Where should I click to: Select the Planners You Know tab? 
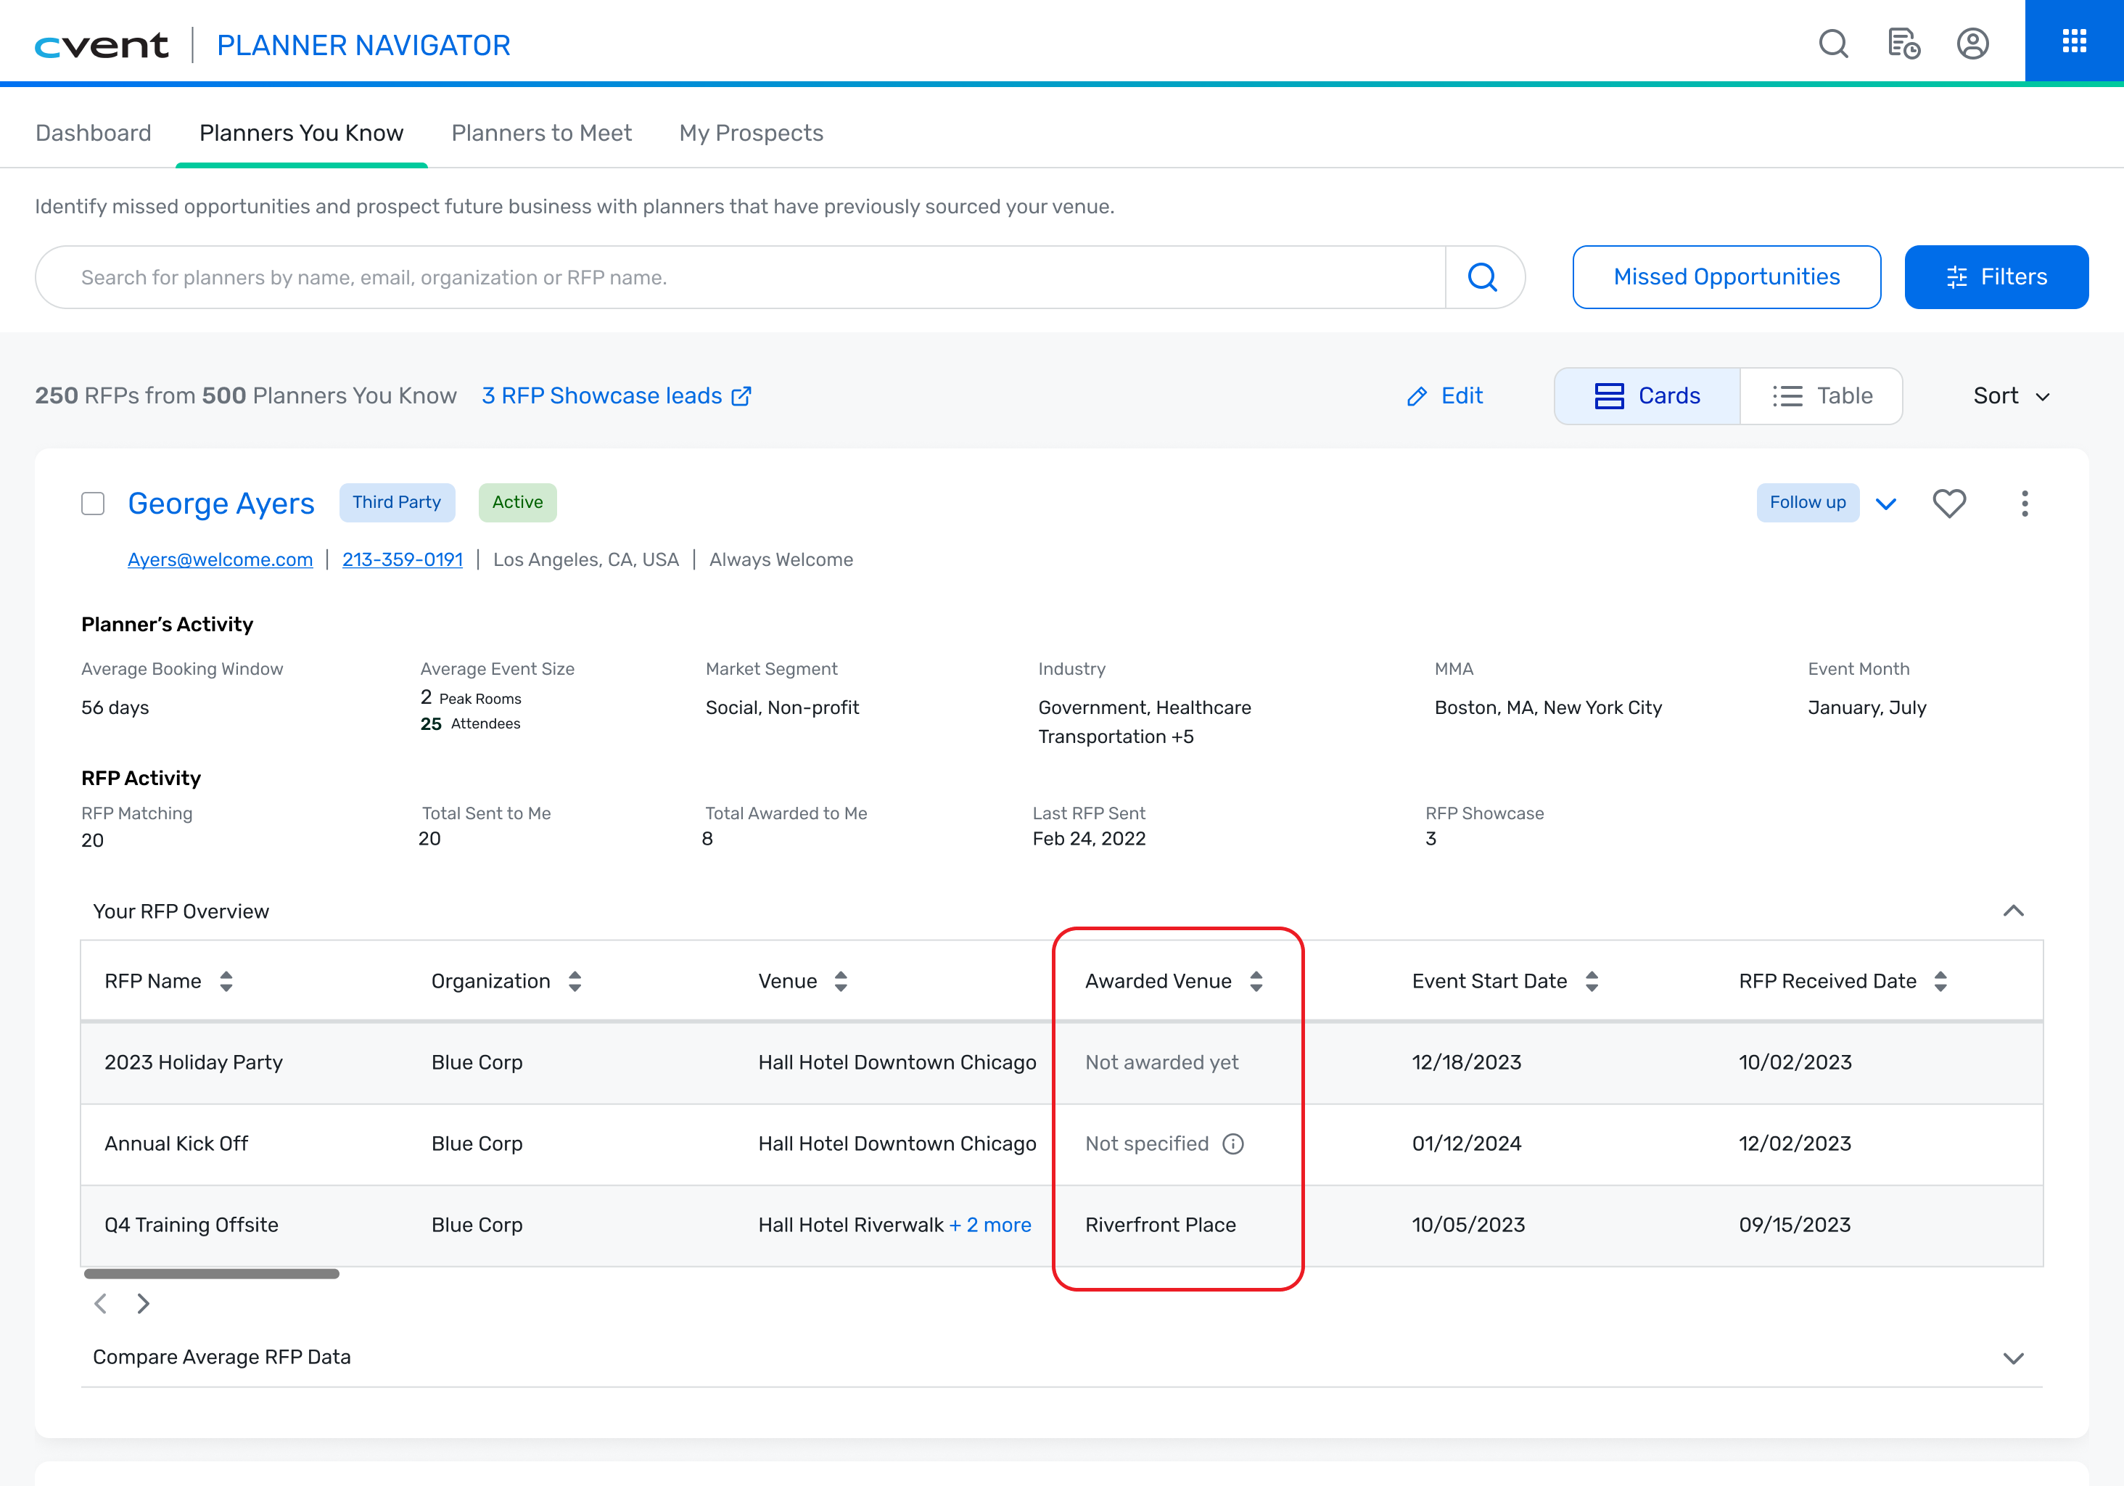pyautogui.click(x=302, y=134)
